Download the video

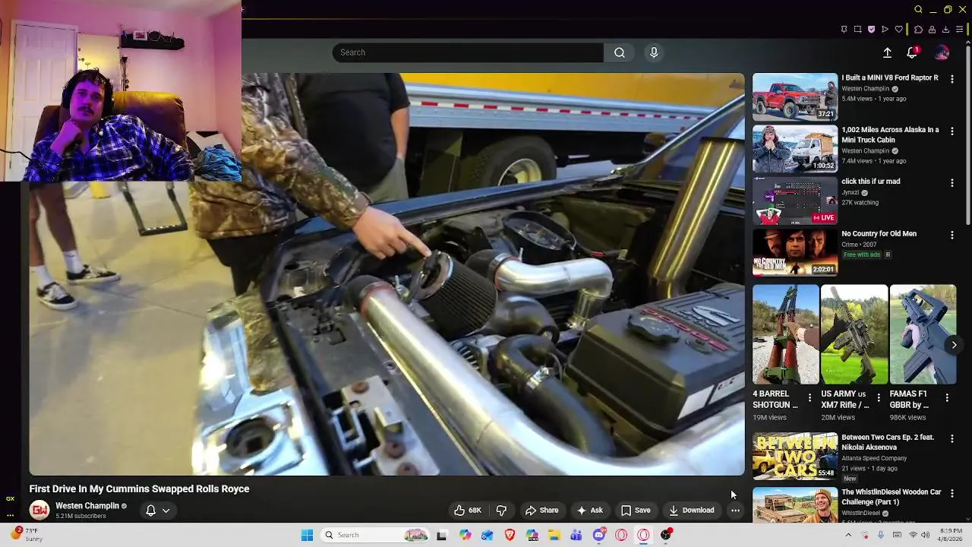pos(691,511)
